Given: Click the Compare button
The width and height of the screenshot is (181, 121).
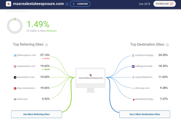Looking at the screenshot, I should [x=80, y=4].
